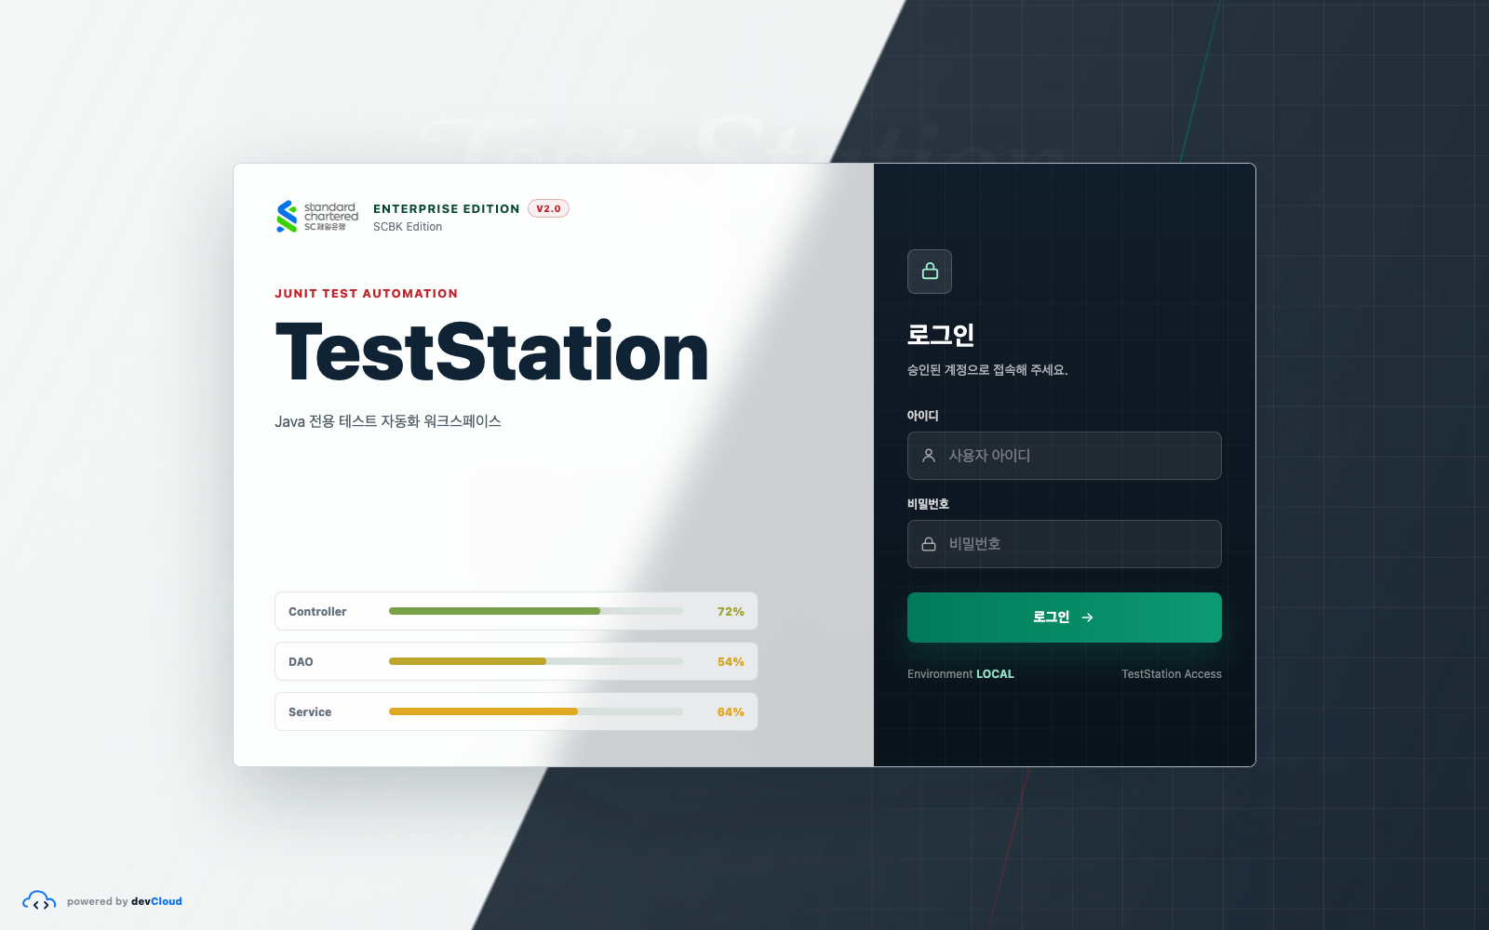This screenshot has width=1489, height=930.
Task: Click the arrow icon on the login button
Action: [1087, 618]
